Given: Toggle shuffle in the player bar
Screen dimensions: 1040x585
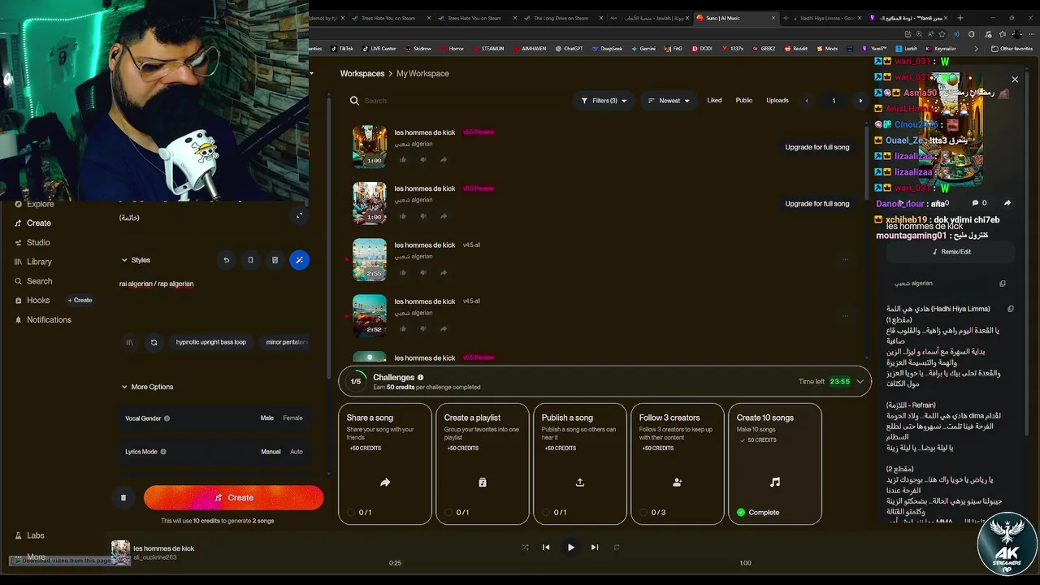Looking at the screenshot, I should [525, 548].
